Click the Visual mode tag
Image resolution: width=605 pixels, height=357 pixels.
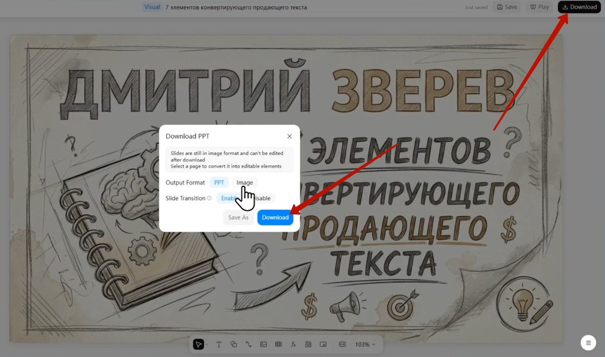click(x=152, y=7)
